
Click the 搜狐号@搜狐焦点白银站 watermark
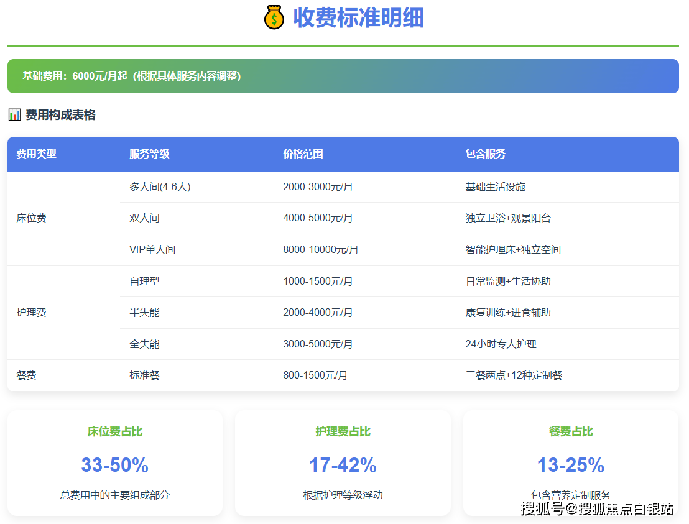597,509
